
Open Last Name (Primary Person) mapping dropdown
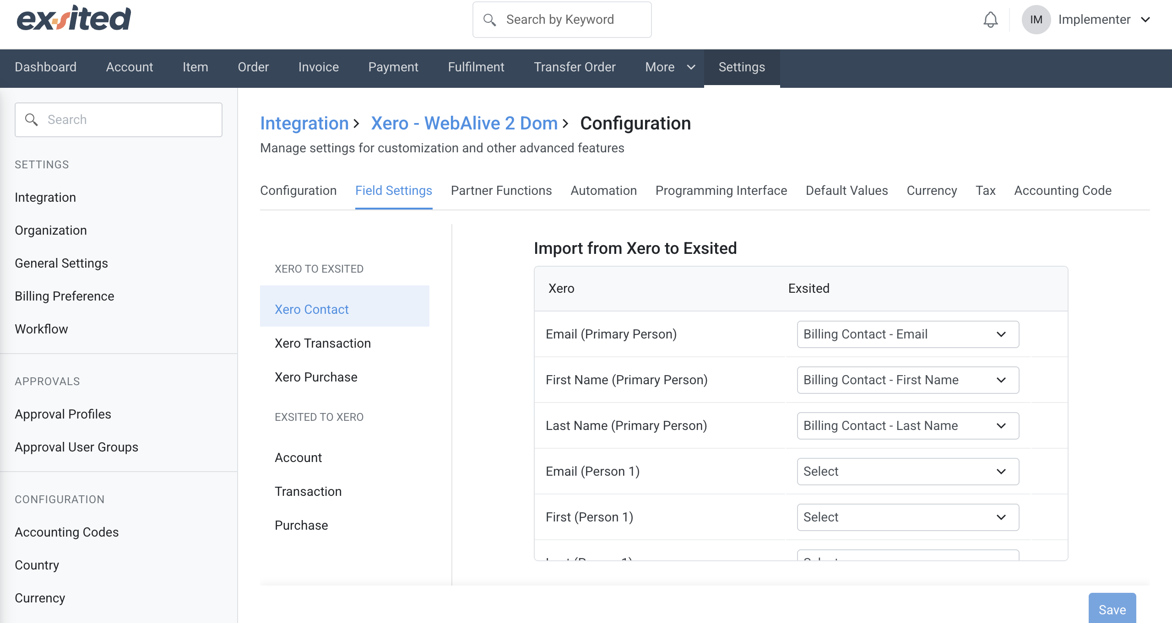pyautogui.click(x=908, y=426)
